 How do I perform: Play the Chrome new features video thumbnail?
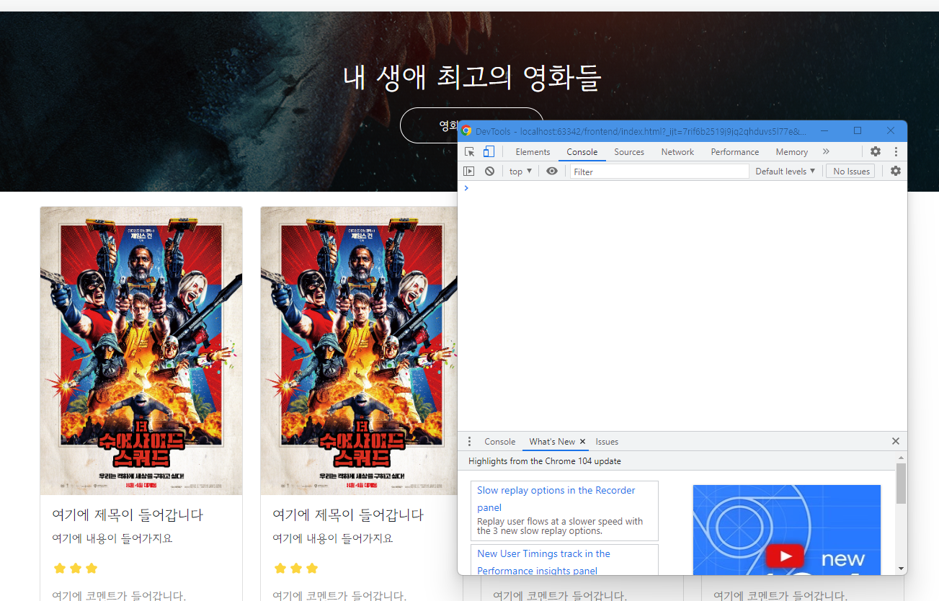(786, 530)
